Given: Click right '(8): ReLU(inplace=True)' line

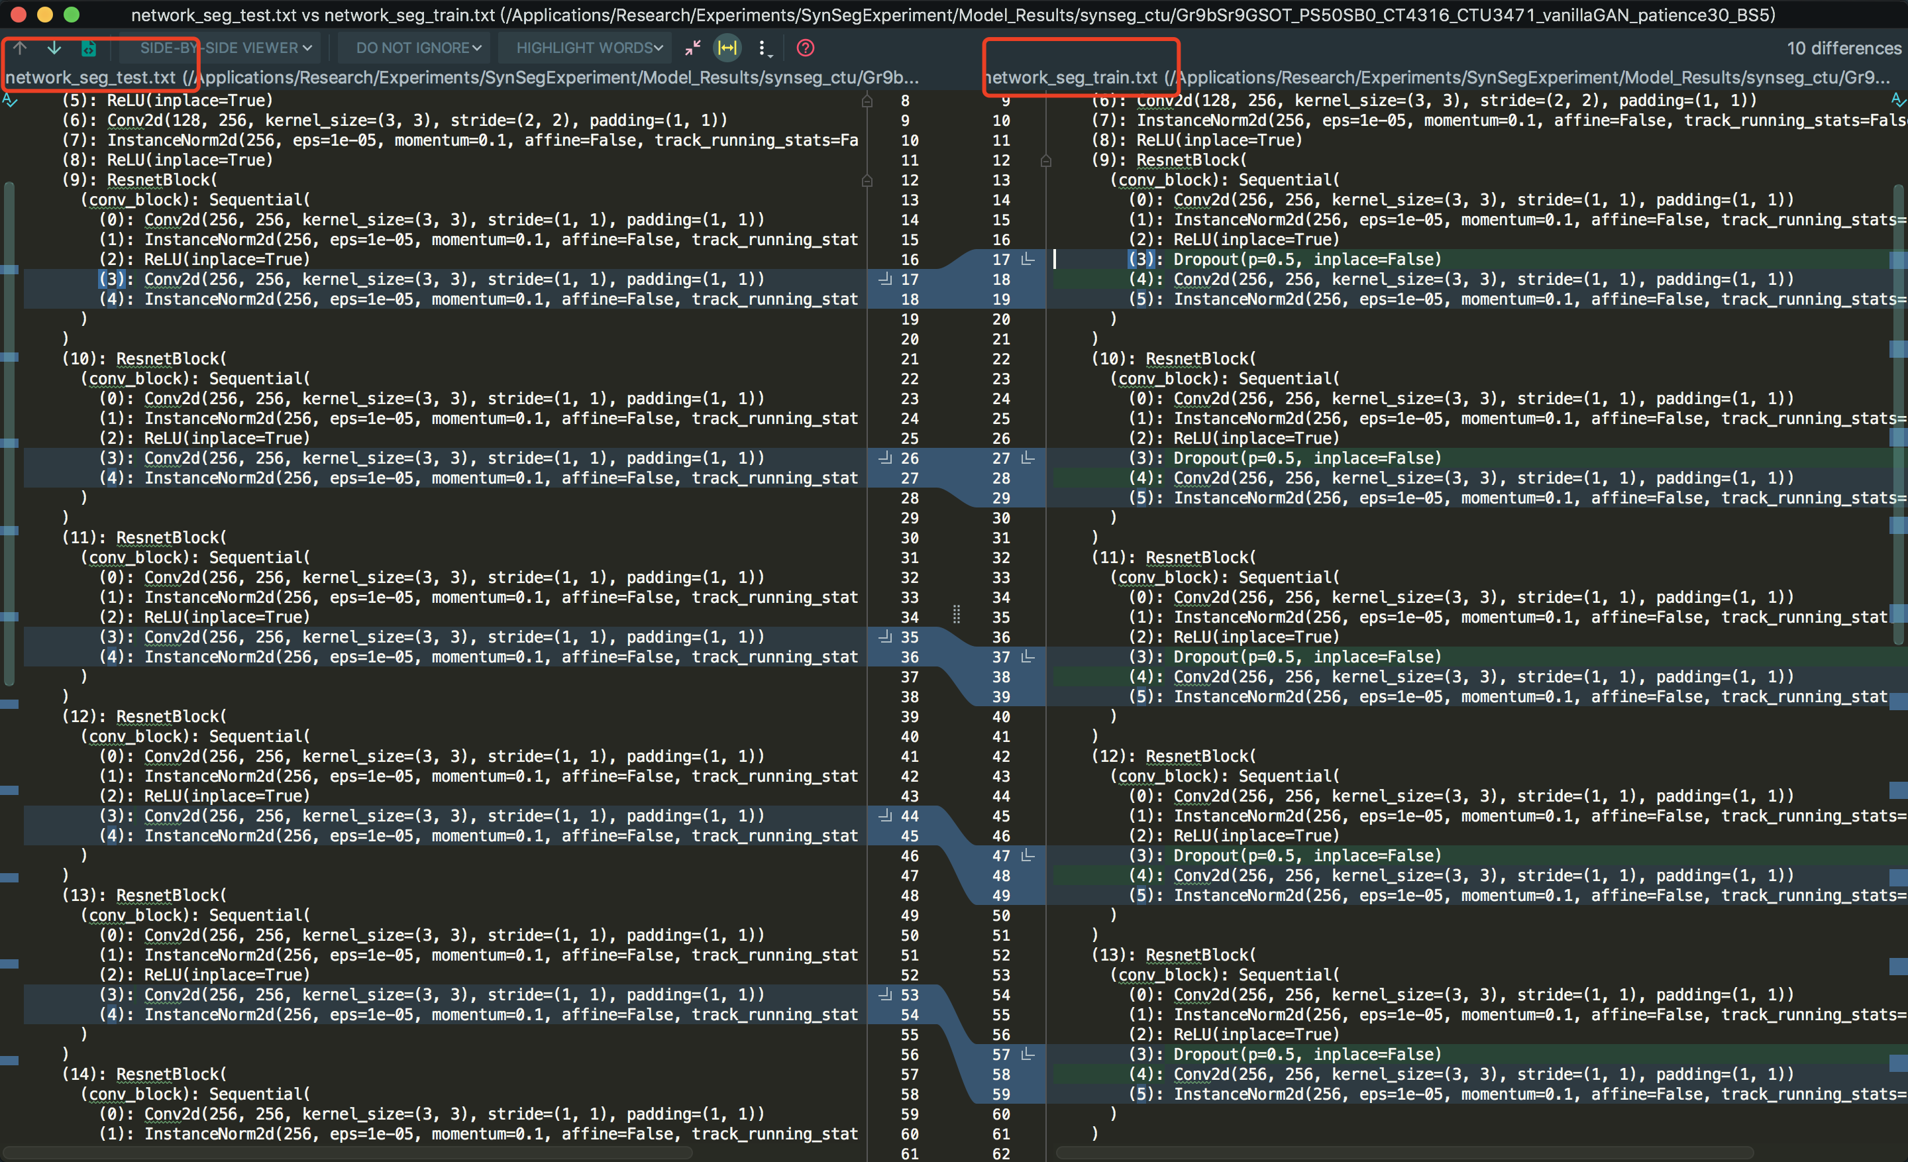Looking at the screenshot, I should pyautogui.click(x=1197, y=140).
